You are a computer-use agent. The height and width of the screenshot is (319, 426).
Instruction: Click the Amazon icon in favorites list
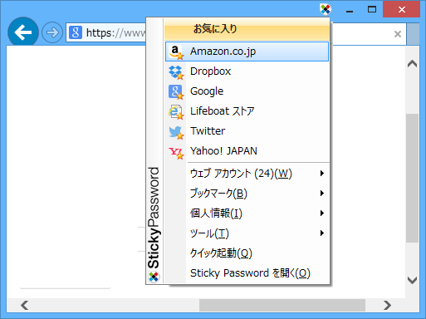(176, 52)
